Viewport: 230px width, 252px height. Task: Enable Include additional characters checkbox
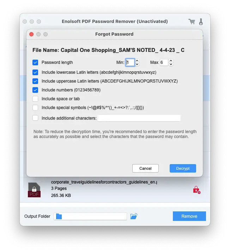(x=35, y=118)
